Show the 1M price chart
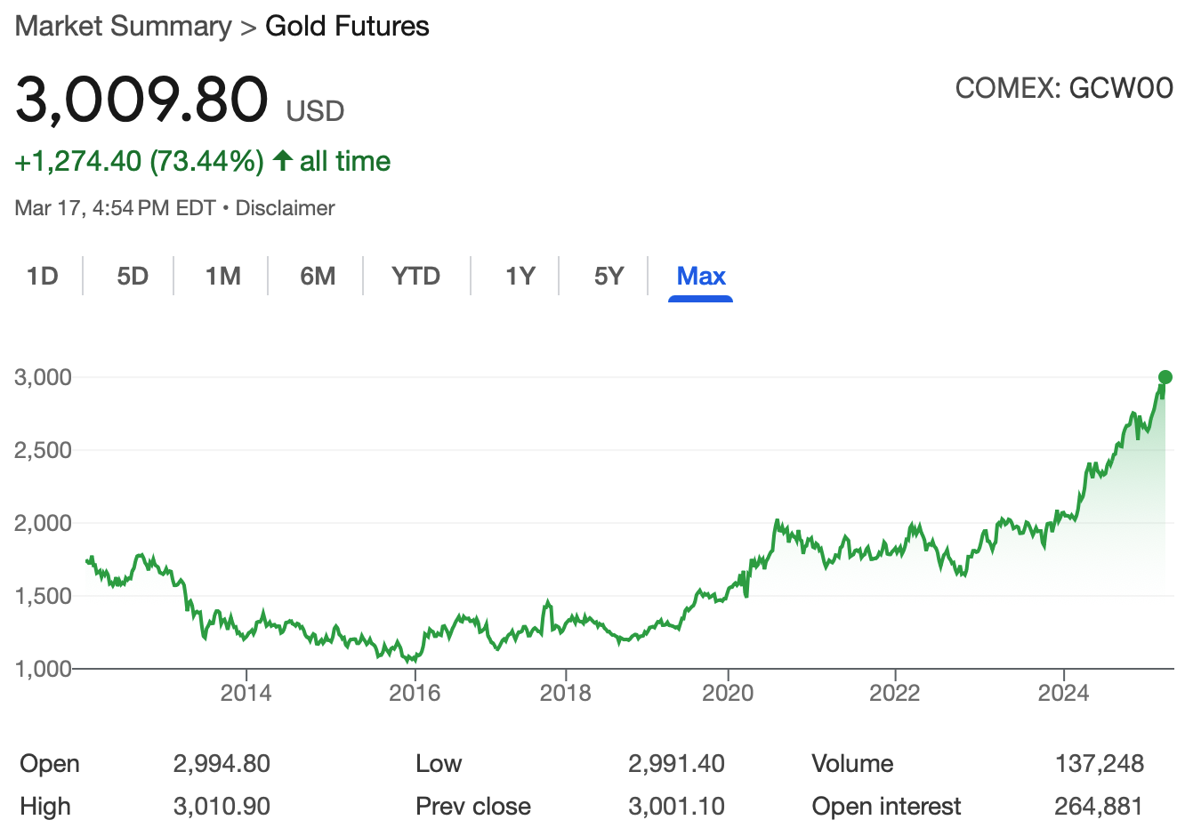1185x836 pixels. click(222, 277)
